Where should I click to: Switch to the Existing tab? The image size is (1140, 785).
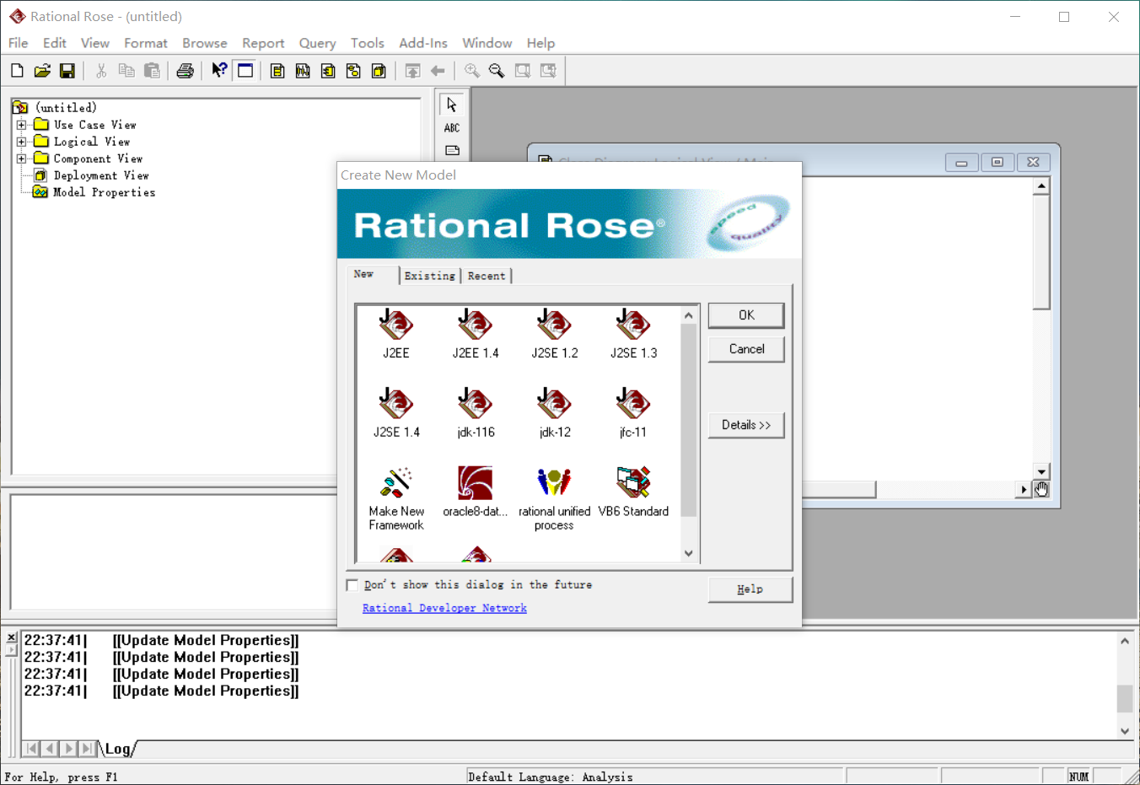pos(430,275)
